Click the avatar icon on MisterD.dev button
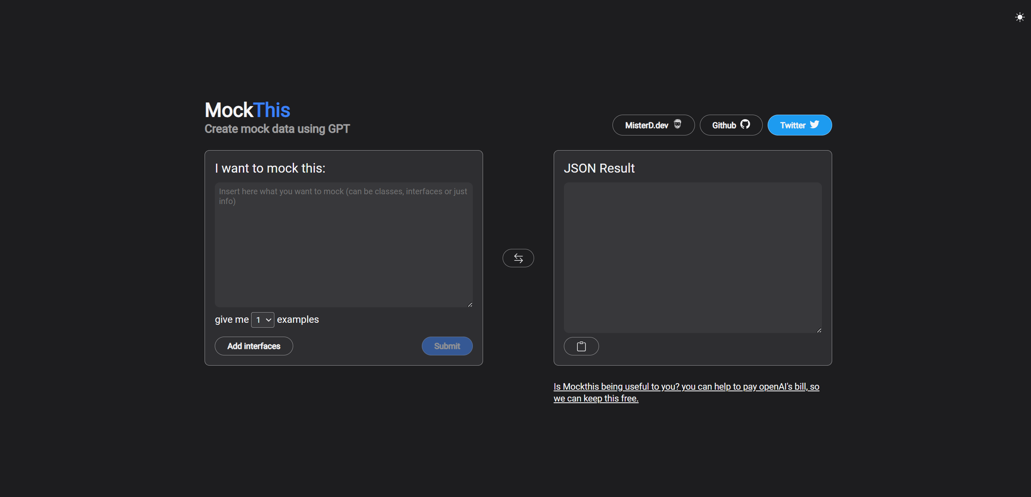The width and height of the screenshot is (1031, 497). pyautogui.click(x=677, y=125)
